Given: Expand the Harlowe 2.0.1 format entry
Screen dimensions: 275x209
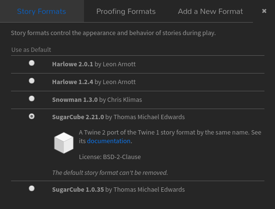Looking at the screenshot, I should click(94, 64).
